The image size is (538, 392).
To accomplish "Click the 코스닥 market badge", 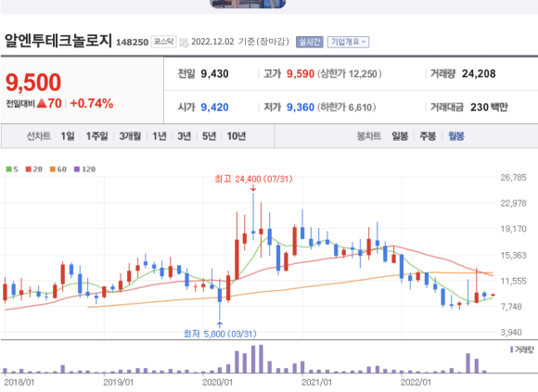I will click(163, 42).
